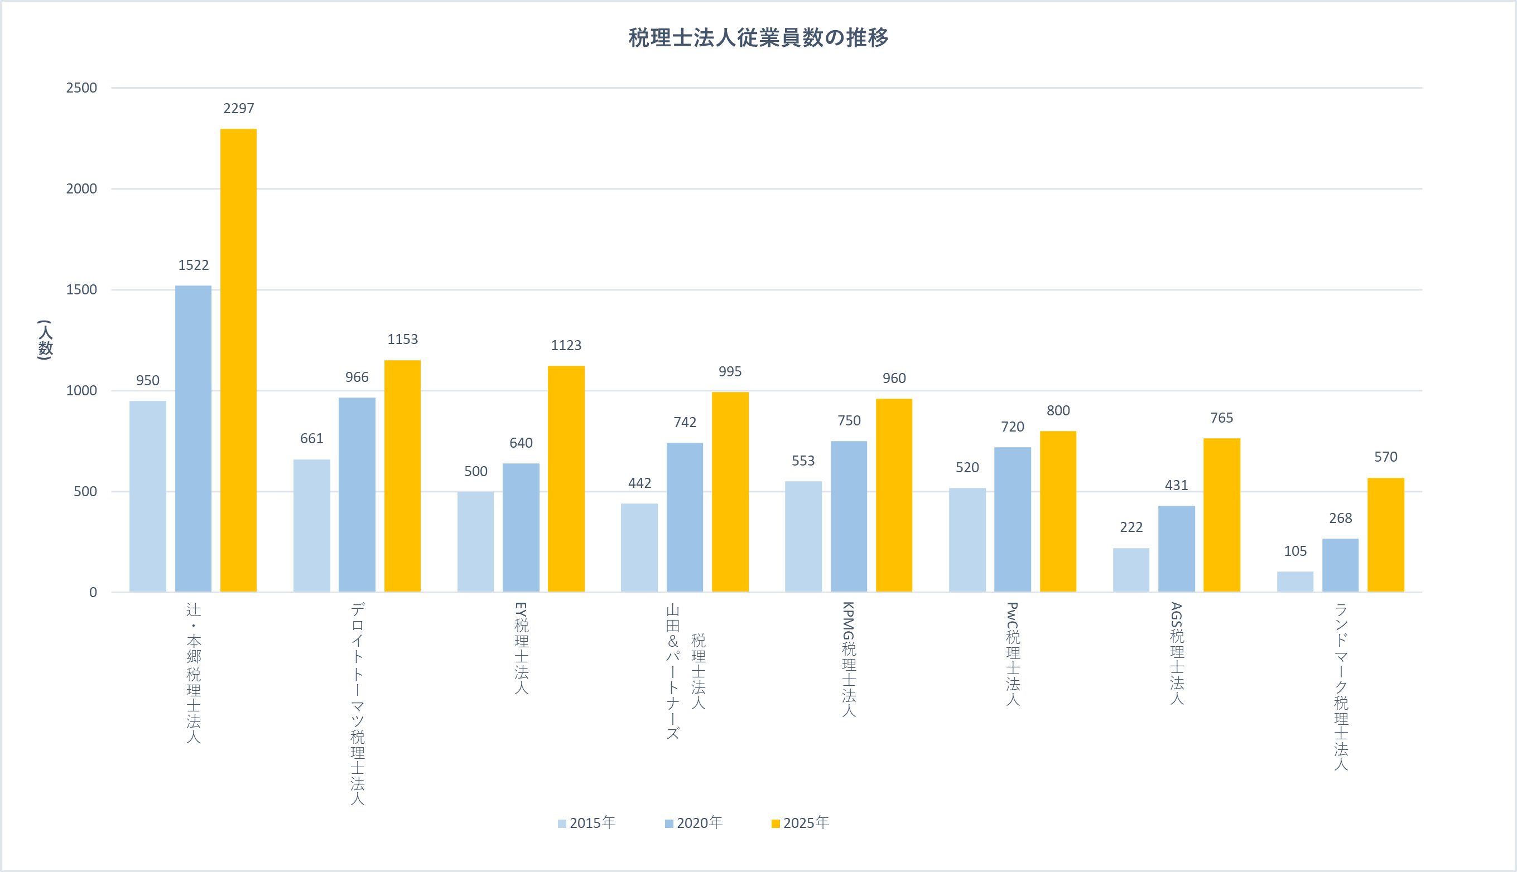The width and height of the screenshot is (1517, 872).
Task: Select the 1123 yellow bar for EY
Action: pos(566,479)
